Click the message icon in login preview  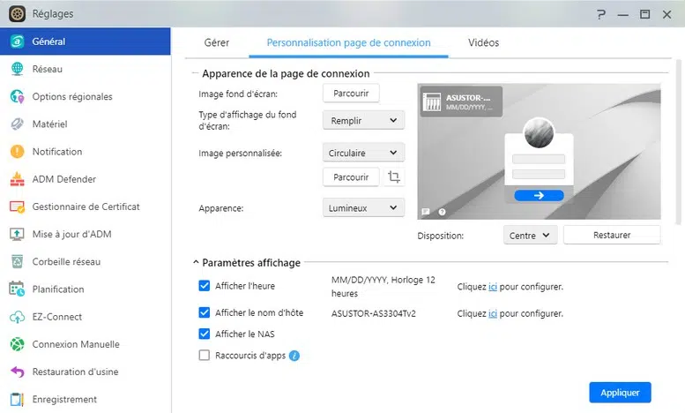click(426, 212)
